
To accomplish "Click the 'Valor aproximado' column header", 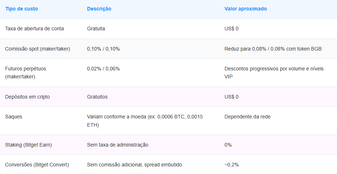I will pos(245,9).
